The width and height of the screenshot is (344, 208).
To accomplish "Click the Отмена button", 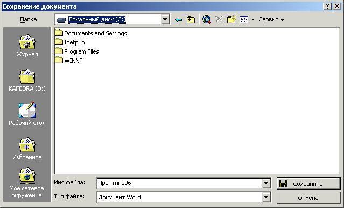I will tap(308, 198).
